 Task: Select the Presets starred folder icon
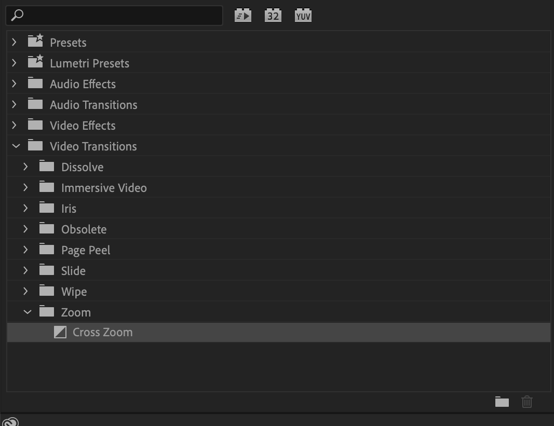(35, 40)
